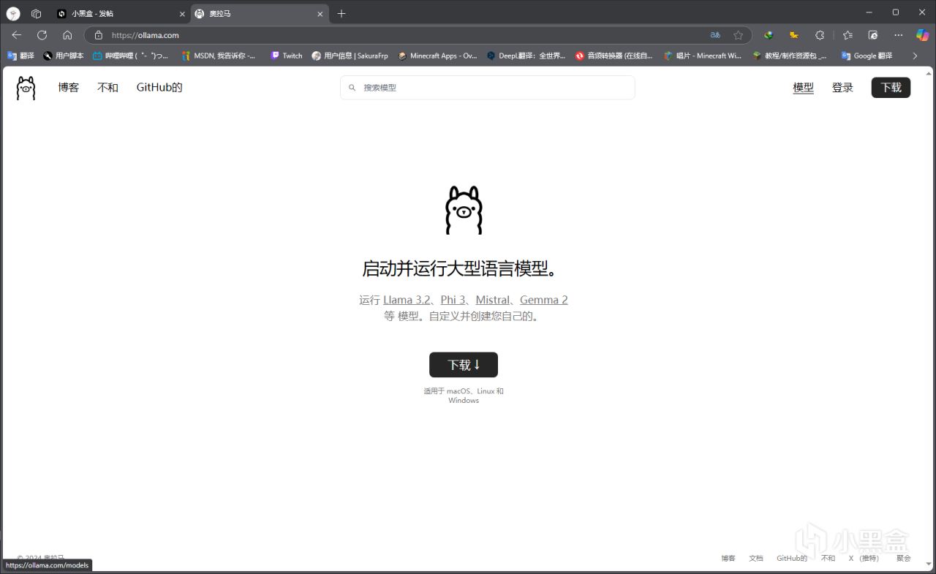Screen dimensions: 936x574
Task: Open the 教程/制作资源包 bookmark
Action: (x=790, y=56)
